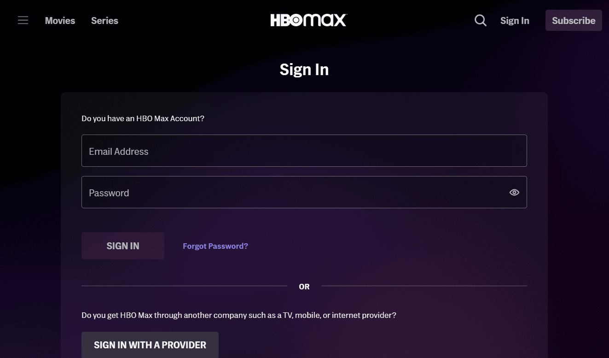Screen dimensions: 609x358
Task: Click the search magnifier icon
Action: coord(480,20)
